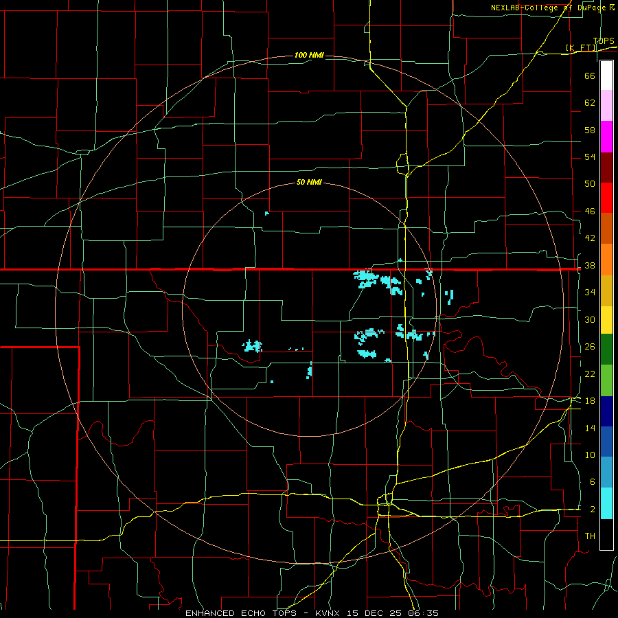Click the orange 38-42 kft legend color

[606, 260]
